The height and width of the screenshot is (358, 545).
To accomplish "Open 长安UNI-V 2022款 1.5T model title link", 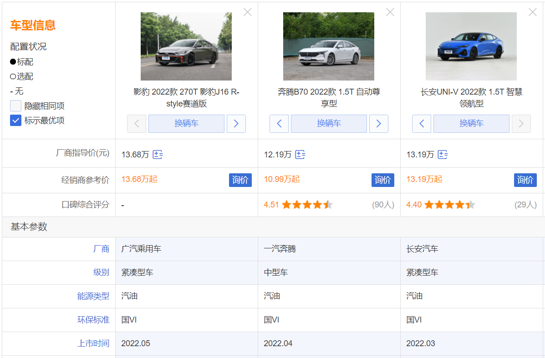I will (x=471, y=97).
